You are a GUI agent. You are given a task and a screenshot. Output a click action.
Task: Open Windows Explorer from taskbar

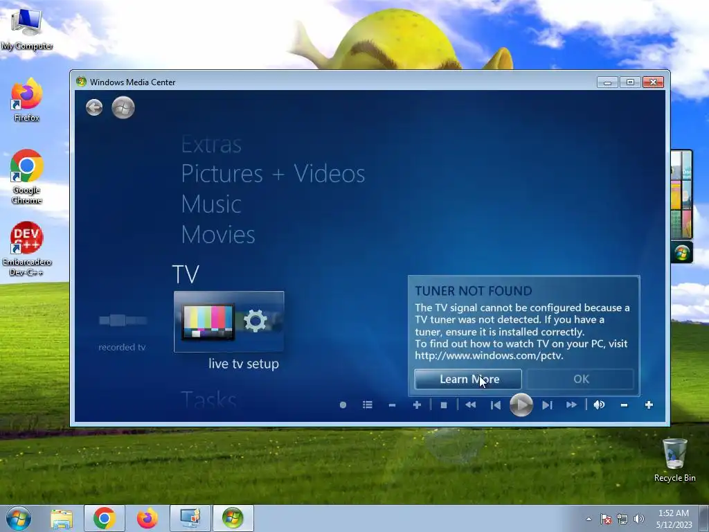(62, 518)
